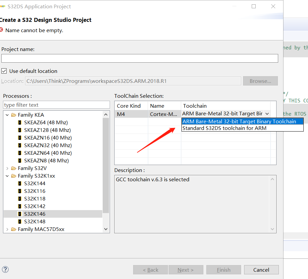Click the Family S32K1xx folder icon
The height and width of the screenshot is (279, 308).
pos(14,176)
